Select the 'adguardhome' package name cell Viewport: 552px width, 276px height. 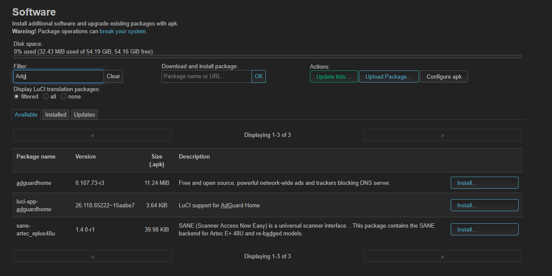[x=34, y=183]
